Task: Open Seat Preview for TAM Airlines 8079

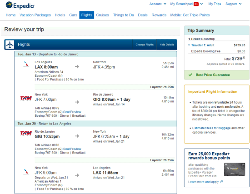Action: tap(72, 112)
